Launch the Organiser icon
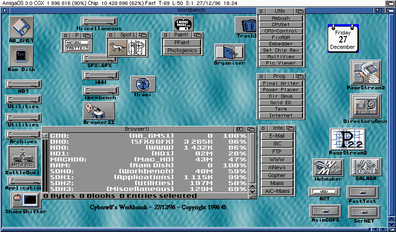The width and height of the screenshot is (396, 232). point(230,52)
